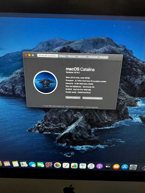
Task: Open the Photos app
Action: [57, 165]
